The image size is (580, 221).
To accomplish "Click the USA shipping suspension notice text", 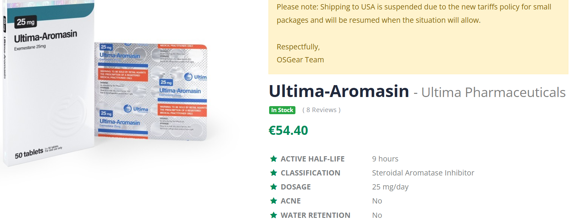I will click(414, 13).
